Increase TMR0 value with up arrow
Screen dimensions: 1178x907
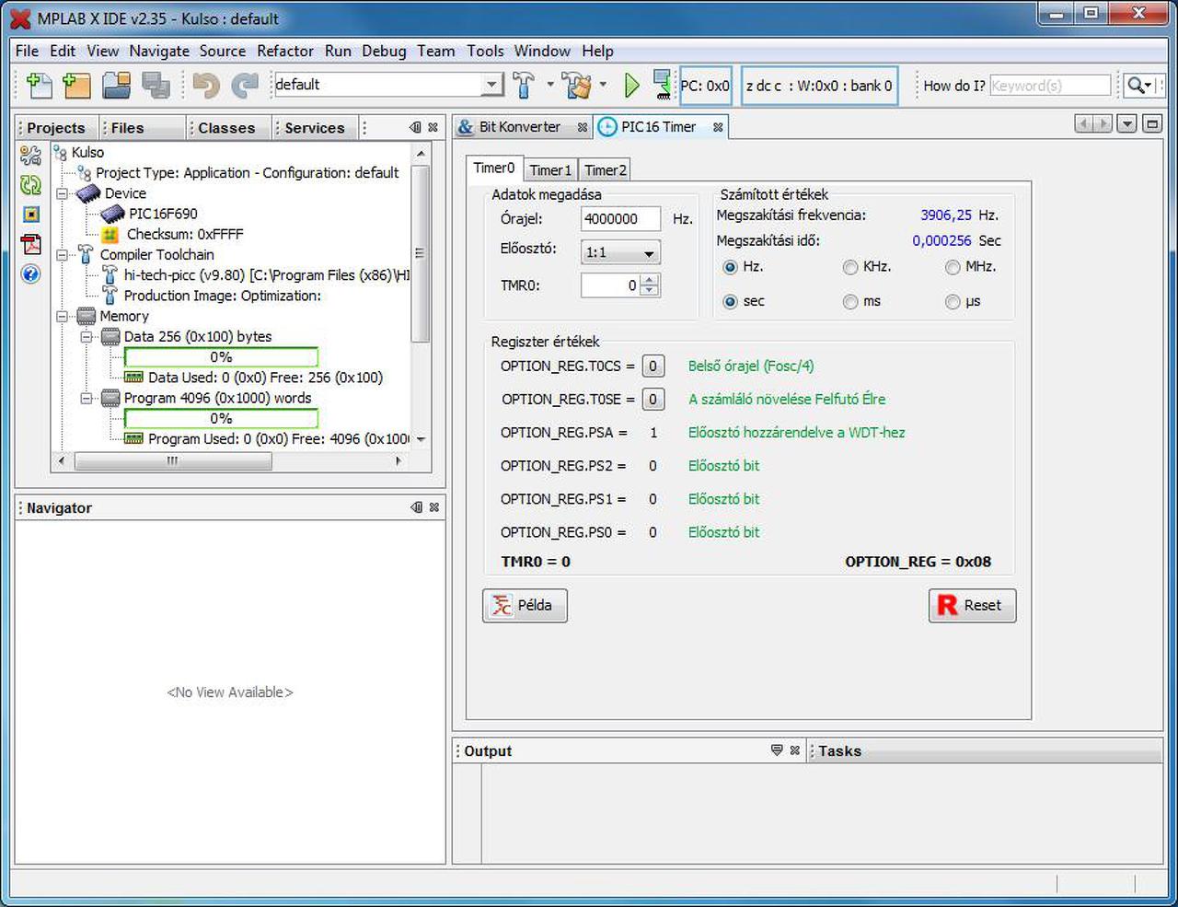(651, 280)
